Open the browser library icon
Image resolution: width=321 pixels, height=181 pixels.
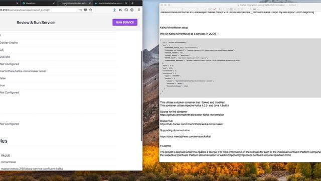(x=120, y=10)
